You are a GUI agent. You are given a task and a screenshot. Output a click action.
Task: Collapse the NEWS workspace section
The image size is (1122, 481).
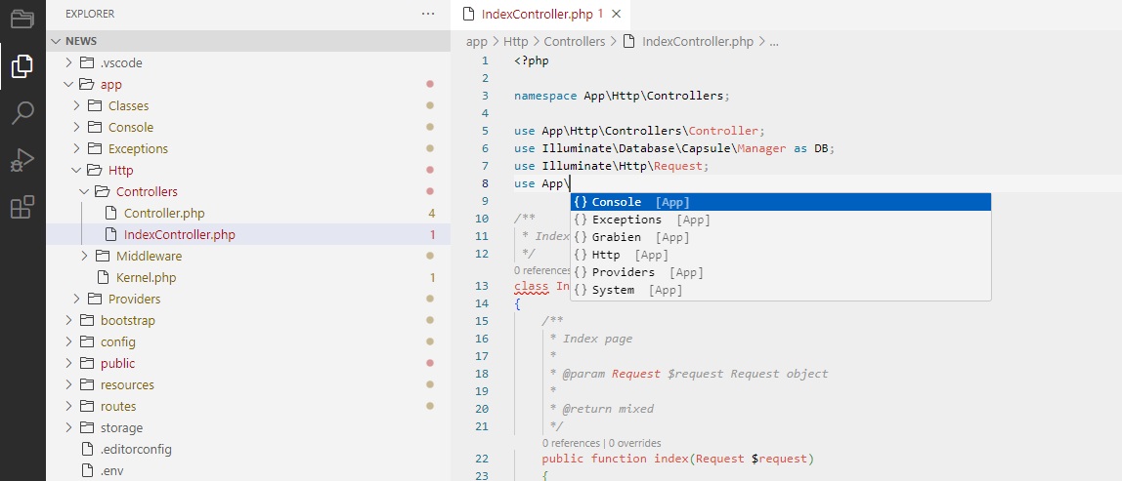tap(56, 41)
